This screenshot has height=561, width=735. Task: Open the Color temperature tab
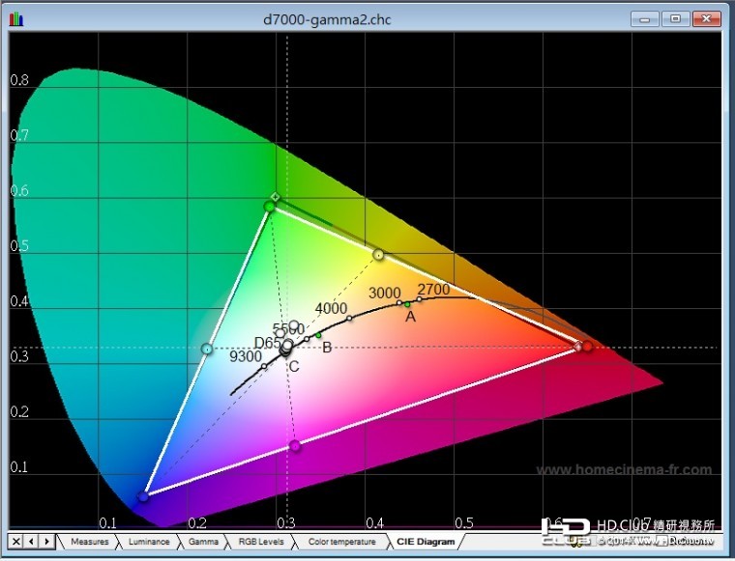tap(340, 542)
